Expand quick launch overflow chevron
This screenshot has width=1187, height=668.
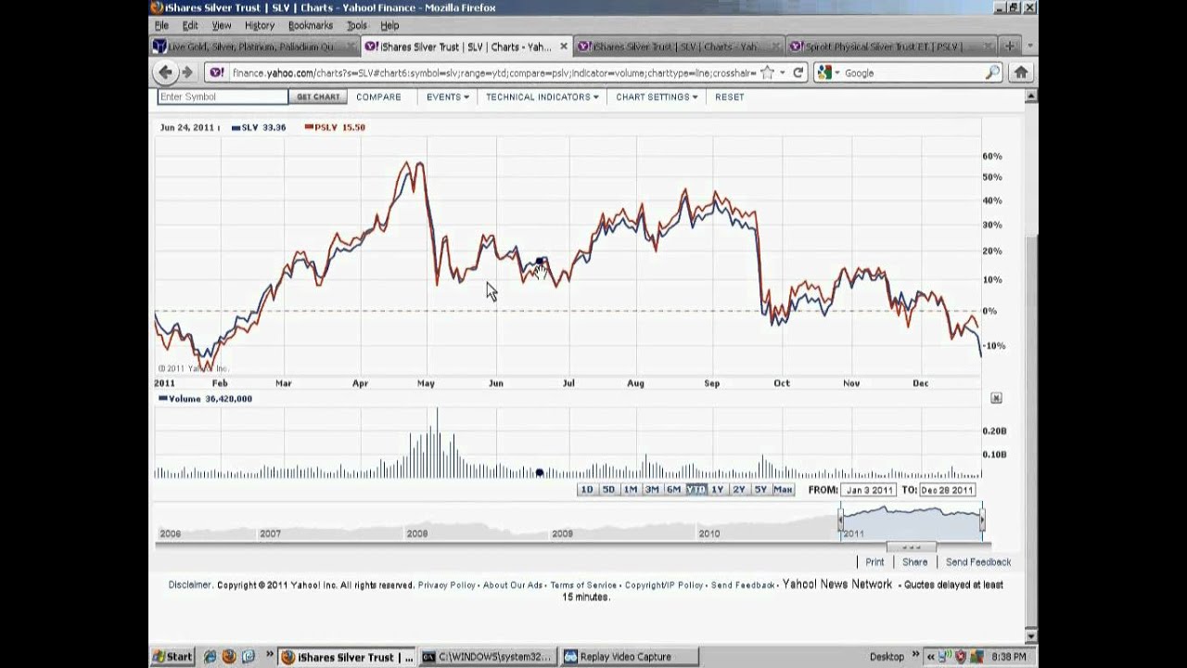270,655
